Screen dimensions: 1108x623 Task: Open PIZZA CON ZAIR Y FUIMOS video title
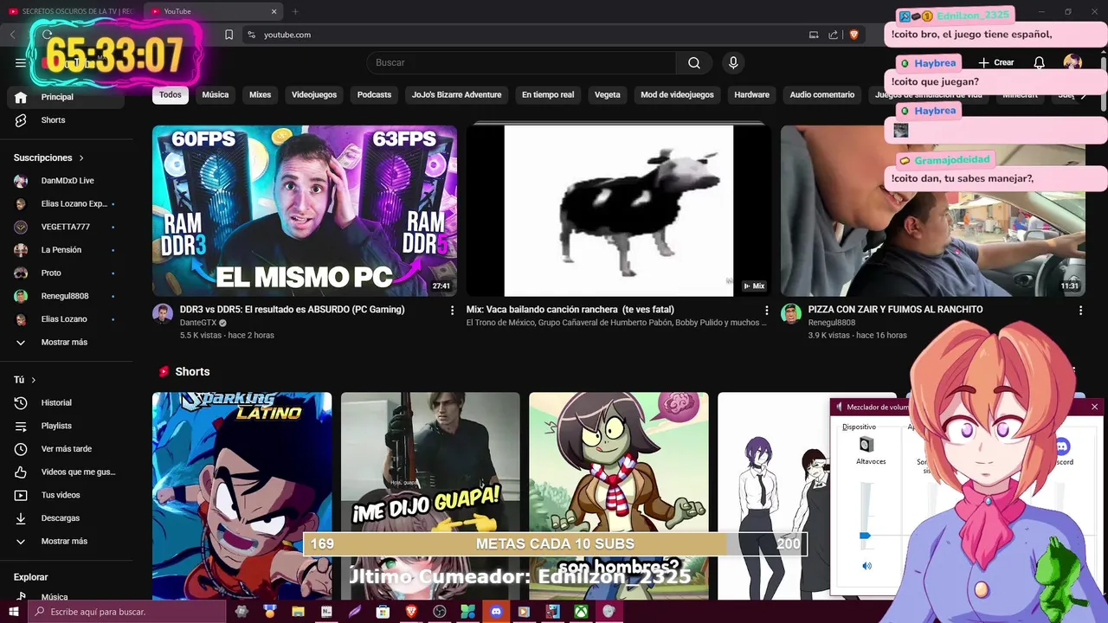[895, 310]
